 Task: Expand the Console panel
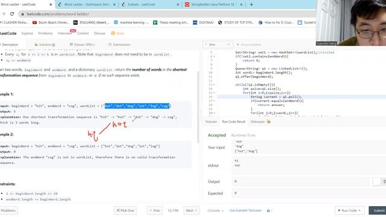point(215,210)
